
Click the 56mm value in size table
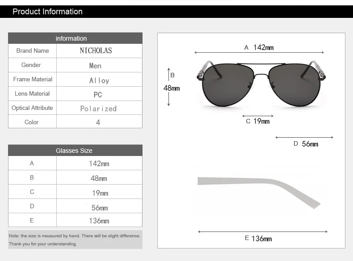100,208
